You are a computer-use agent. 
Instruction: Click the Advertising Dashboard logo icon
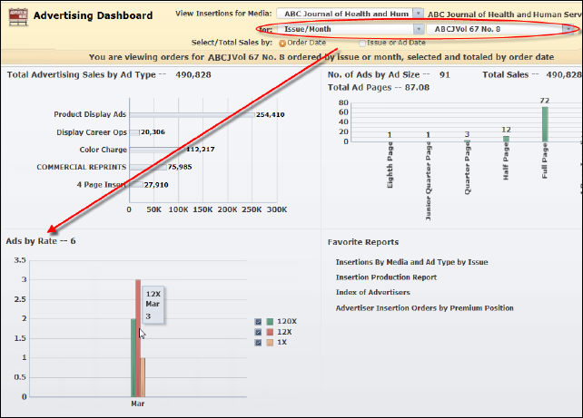(x=15, y=16)
